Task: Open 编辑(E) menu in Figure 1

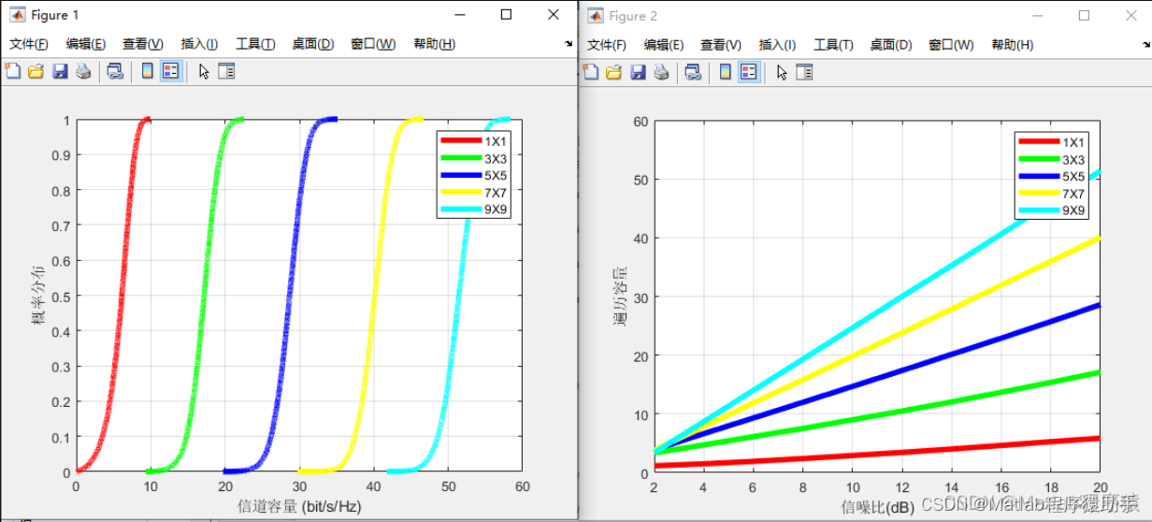Action: [85, 44]
